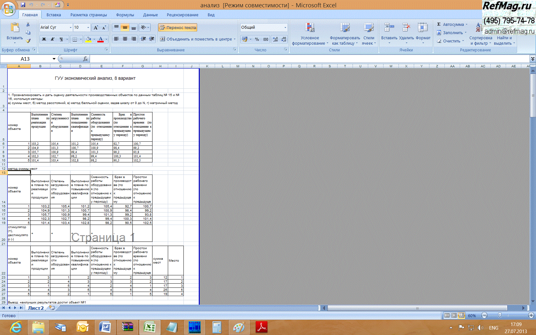Click the Save icon in quick access toolbar
This screenshot has height=335, width=536.
(x=23, y=5)
